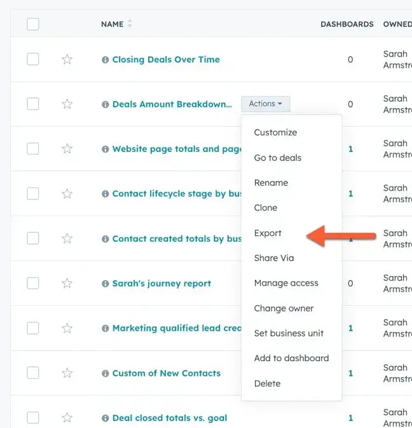Check the Custom of New Contacts row

point(32,373)
